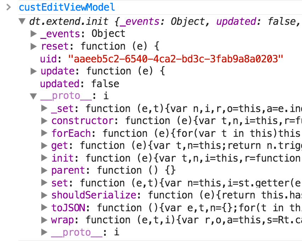
Task: Expand the reset function entry
Action: point(34,46)
